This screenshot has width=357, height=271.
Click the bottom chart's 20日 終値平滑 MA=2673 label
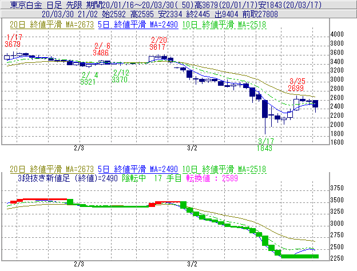[x=52, y=169]
